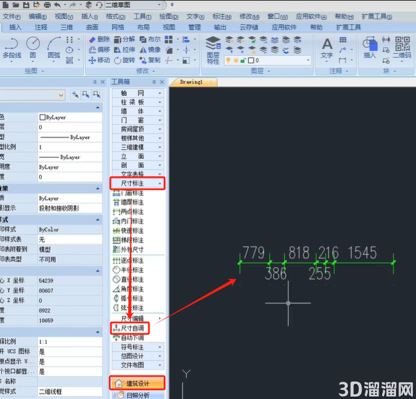Click the 文字 text tool icon
416x399 pixels.
[327, 48]
